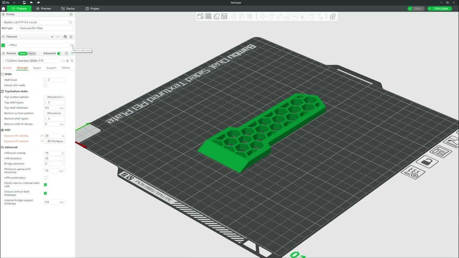Uncheck Detect narrow internal solid infill
Viewport: 459px width, 258px height.
click(x=45, y=185)
